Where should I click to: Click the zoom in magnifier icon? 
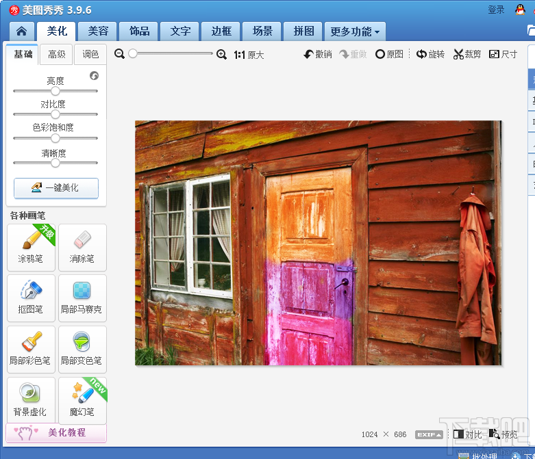click(221, 54)
